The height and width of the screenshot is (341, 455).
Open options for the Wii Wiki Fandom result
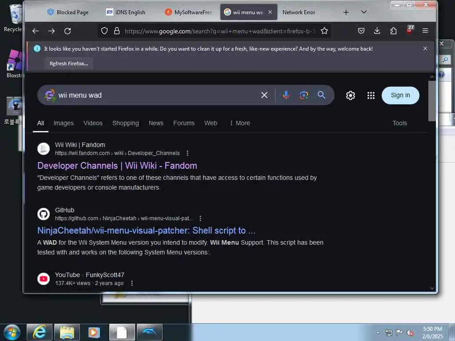coord(188,153)
